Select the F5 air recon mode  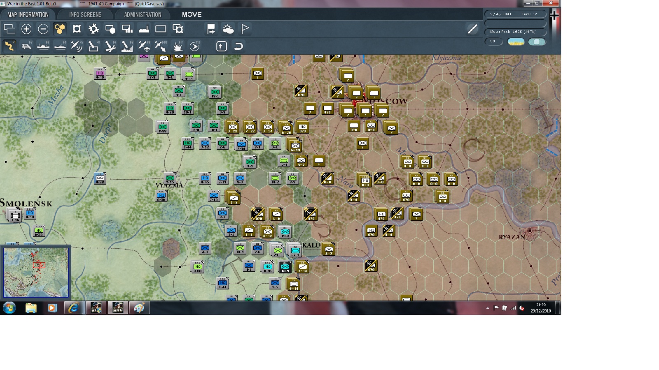(77, 46)
